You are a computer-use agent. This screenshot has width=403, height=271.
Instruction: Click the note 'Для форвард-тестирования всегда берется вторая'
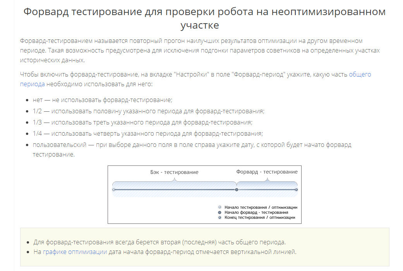point(159,242)
